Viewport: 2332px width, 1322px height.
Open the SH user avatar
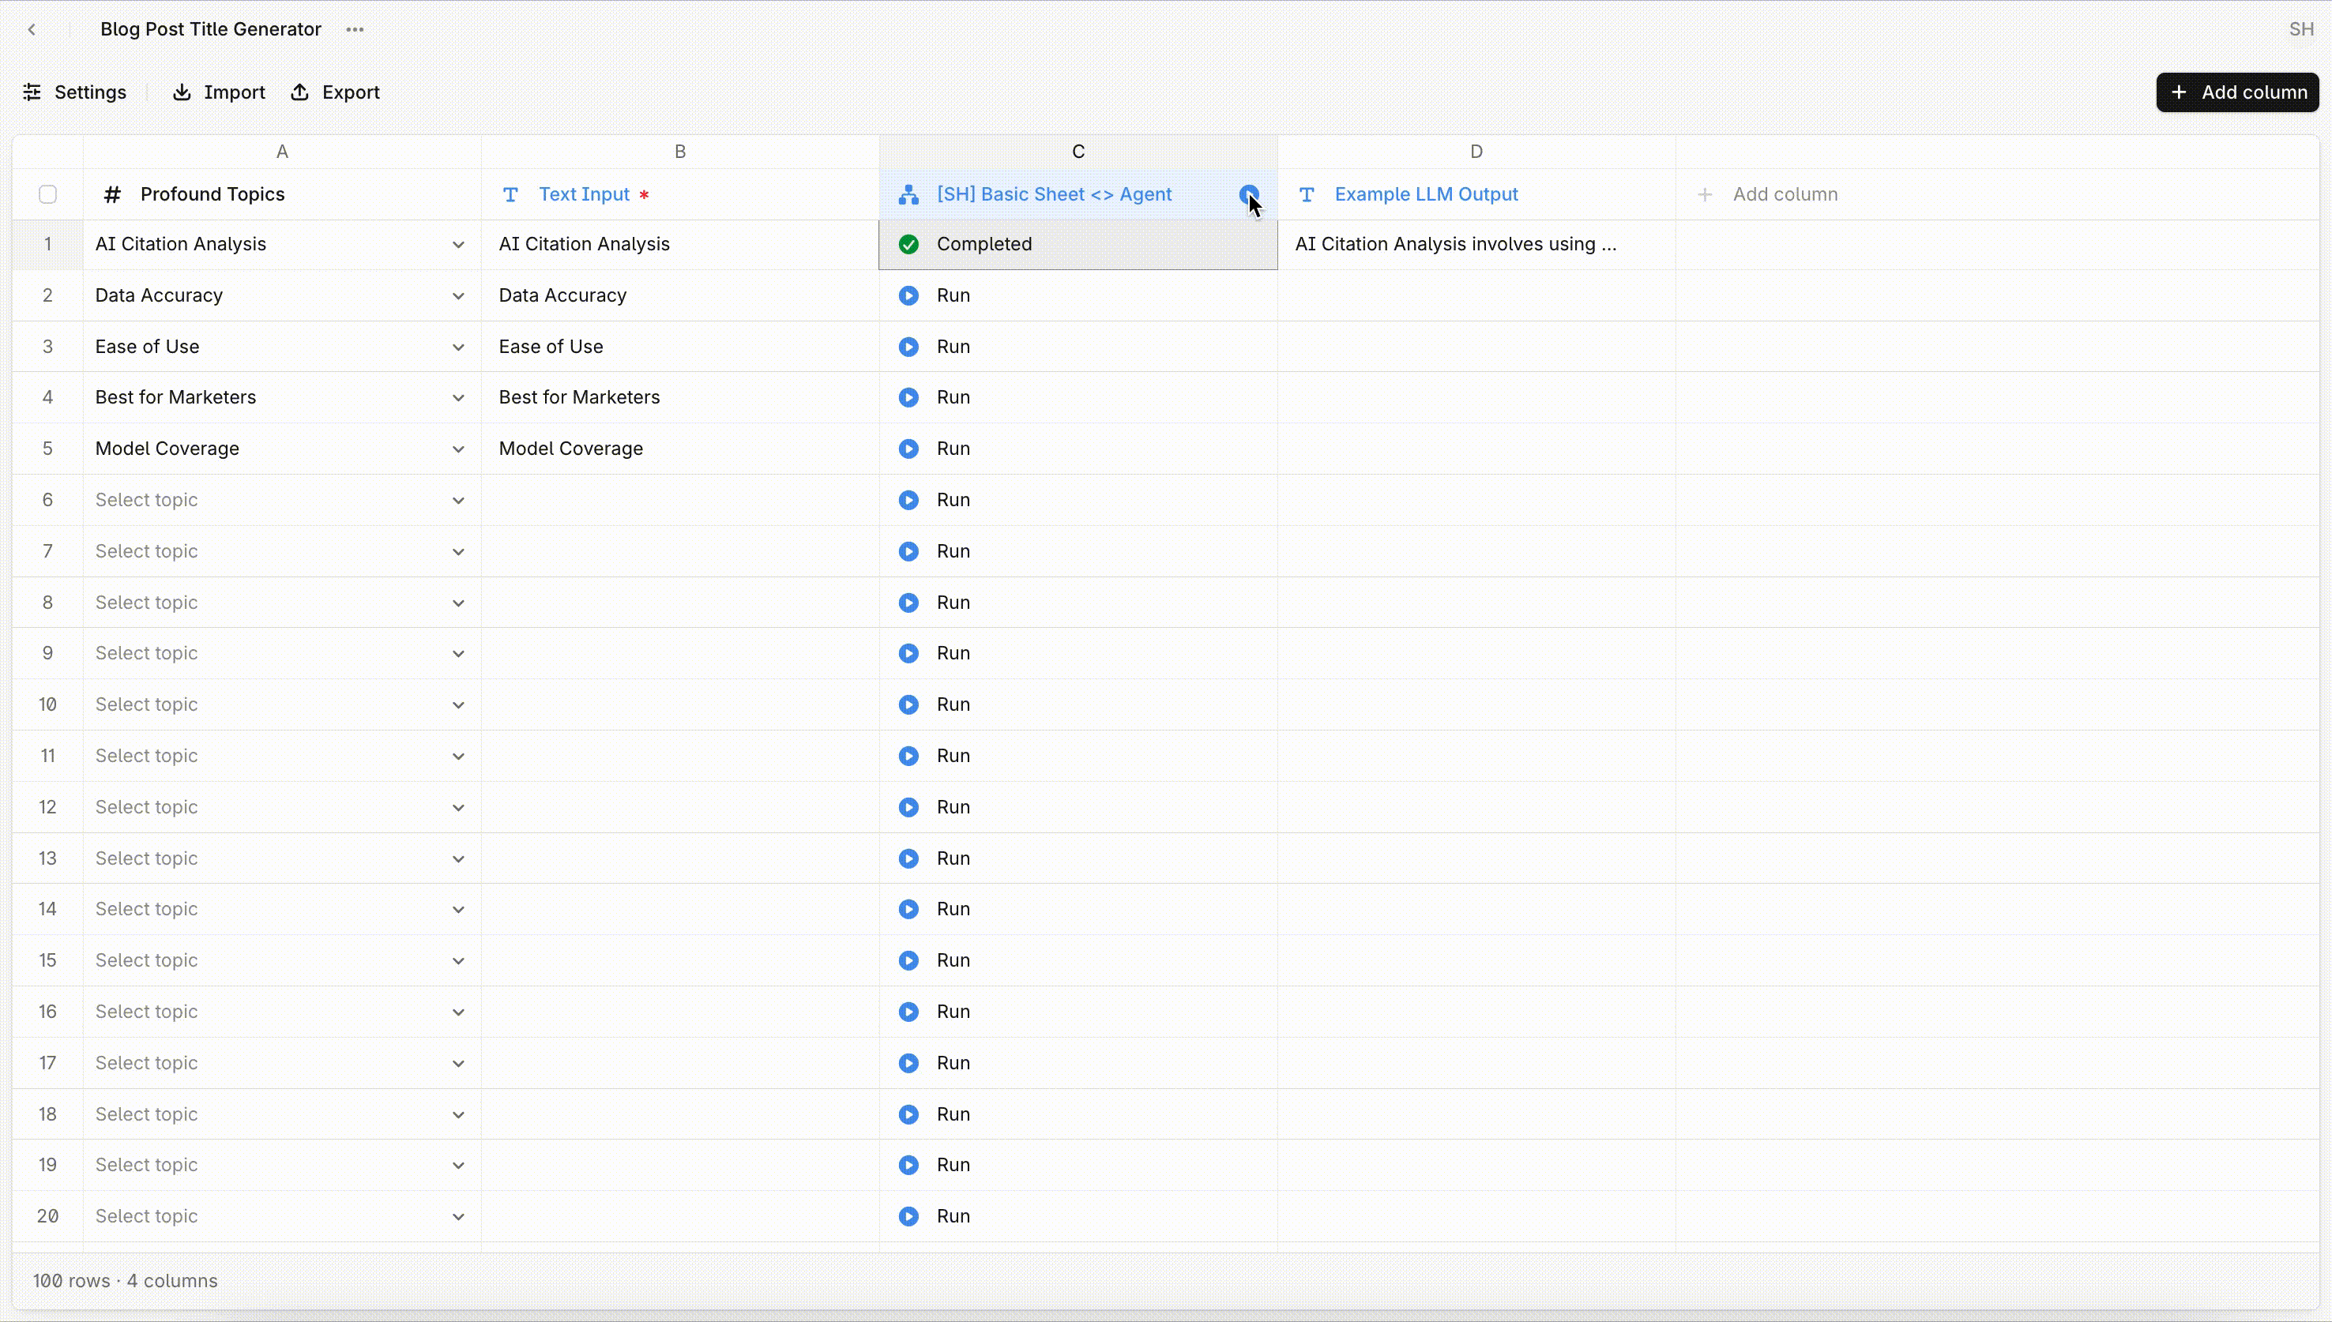coord(2301,29)
